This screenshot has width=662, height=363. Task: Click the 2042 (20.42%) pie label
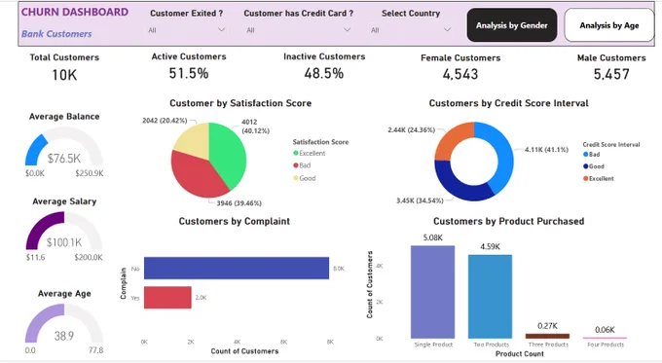[165, 121]
